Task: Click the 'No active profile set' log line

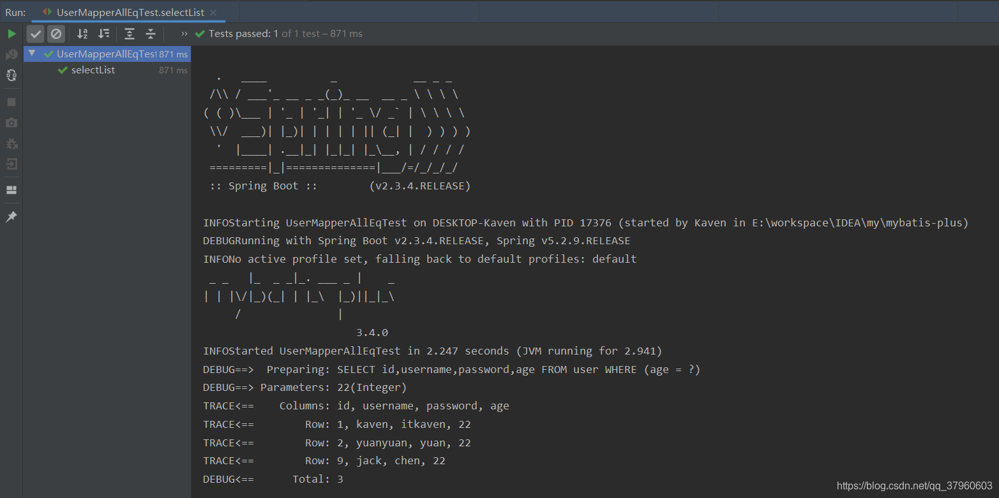Action: pos(420,260)
